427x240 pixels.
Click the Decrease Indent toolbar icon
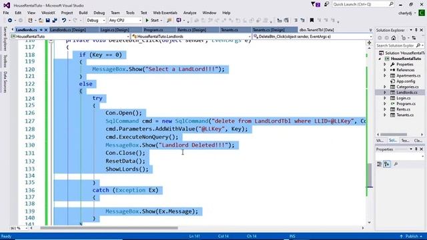point(280,21)
